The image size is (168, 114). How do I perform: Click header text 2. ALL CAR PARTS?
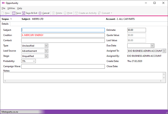126,19
